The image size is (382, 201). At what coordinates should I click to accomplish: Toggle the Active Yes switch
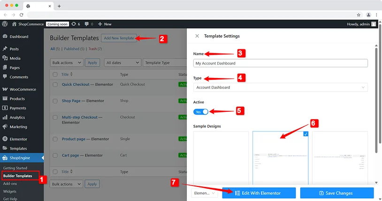click(x=201, y=112)
